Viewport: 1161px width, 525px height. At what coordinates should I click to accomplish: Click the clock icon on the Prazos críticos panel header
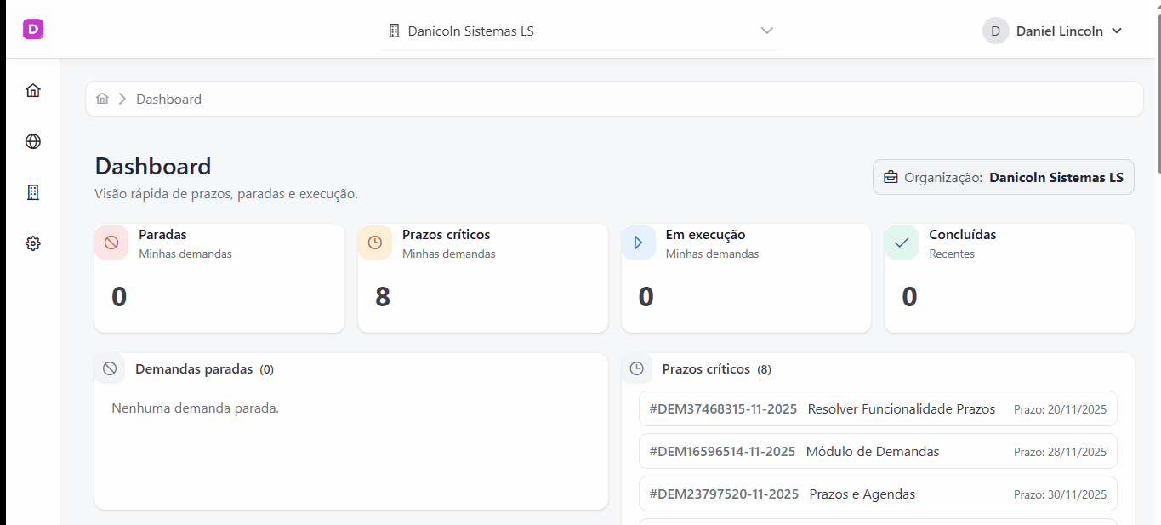636,368
